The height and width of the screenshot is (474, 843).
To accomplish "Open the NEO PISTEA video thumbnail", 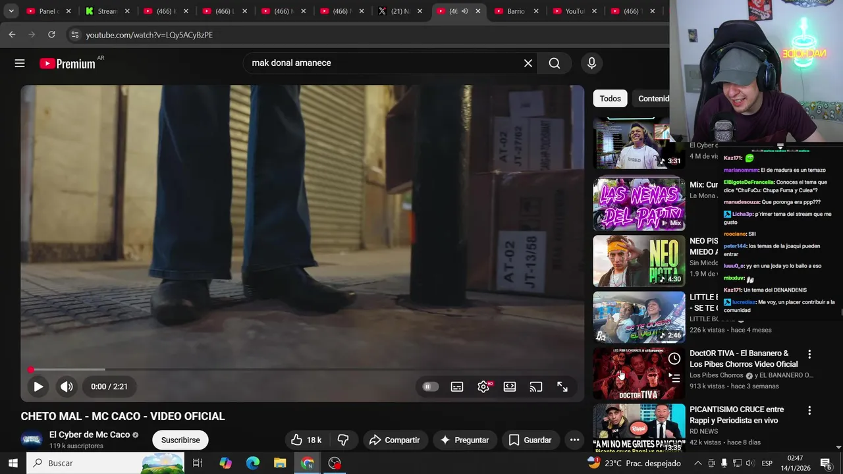I will coord(639,261).
